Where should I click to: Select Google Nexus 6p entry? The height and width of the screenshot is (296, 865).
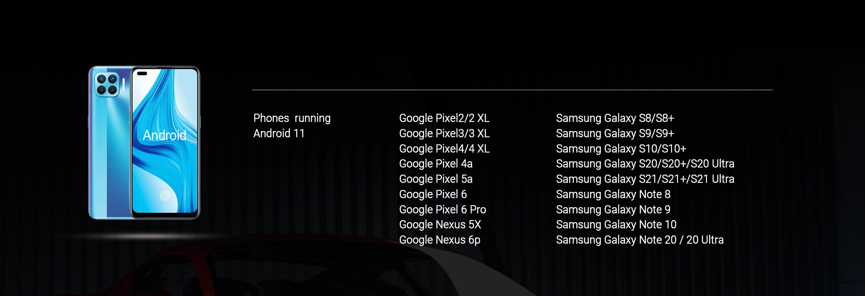click(439, 240)
